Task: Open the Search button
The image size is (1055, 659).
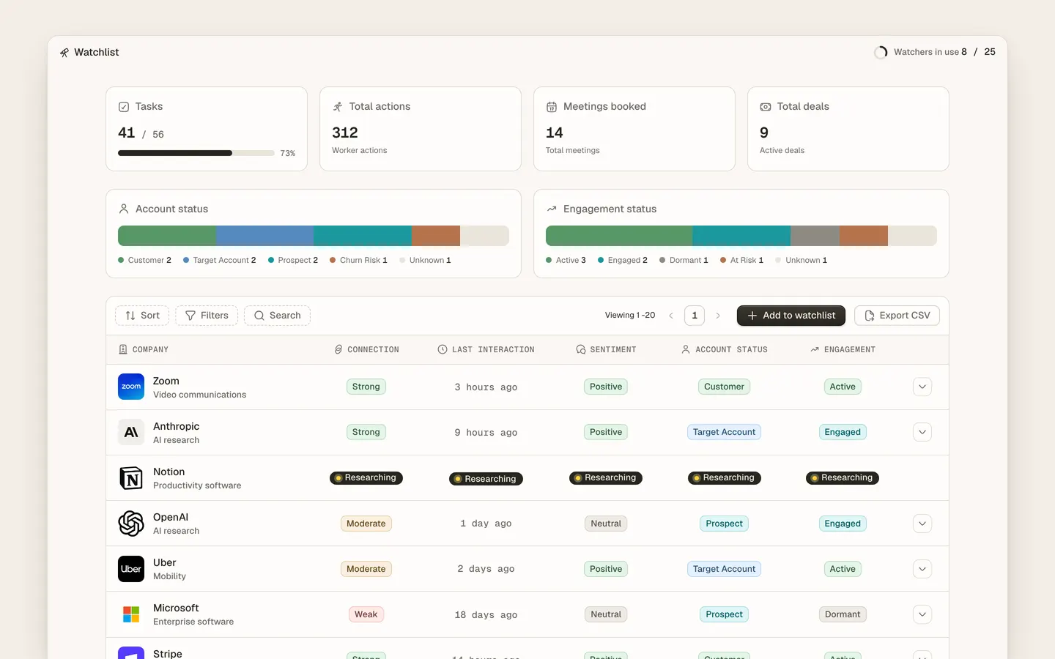Action: click(277, 316)
